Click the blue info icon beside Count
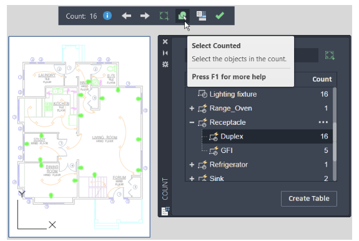 pyautogui.click(x=107, y=16)
